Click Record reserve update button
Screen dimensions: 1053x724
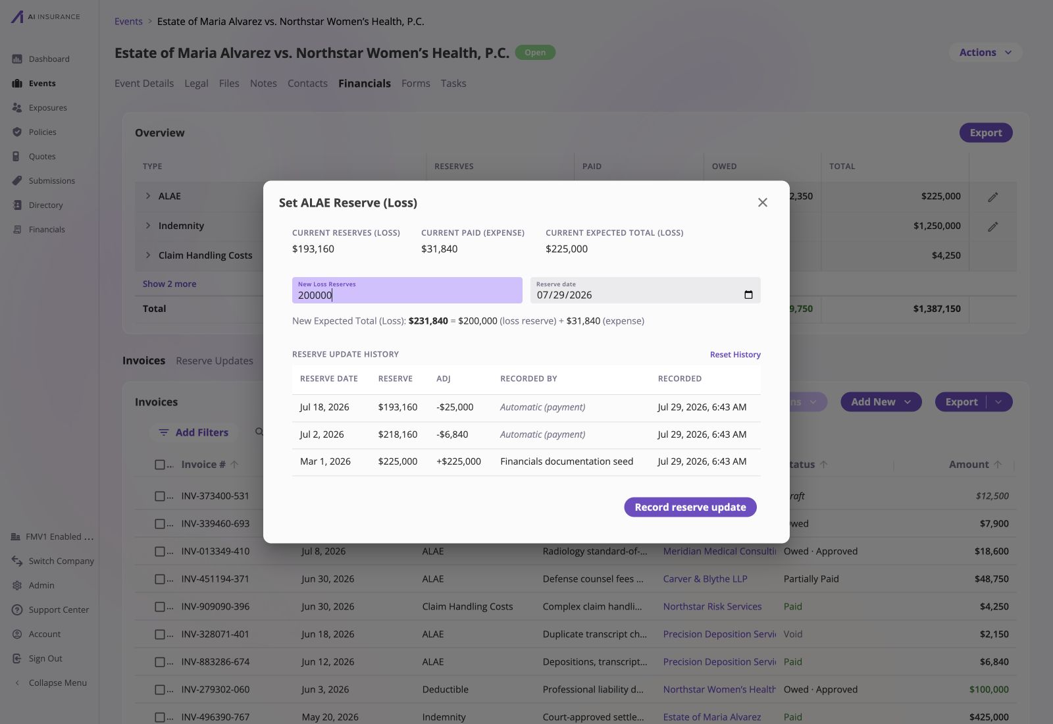tap(690, 507)
